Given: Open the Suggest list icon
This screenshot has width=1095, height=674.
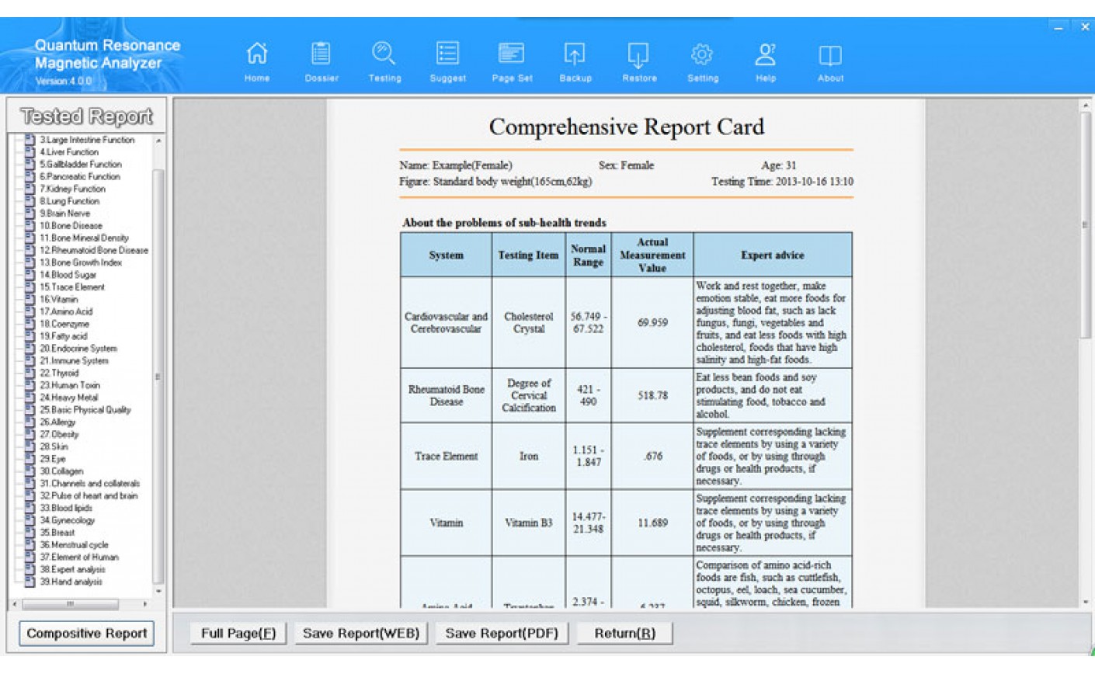Looking at the screenshot, I should (448, 53).
